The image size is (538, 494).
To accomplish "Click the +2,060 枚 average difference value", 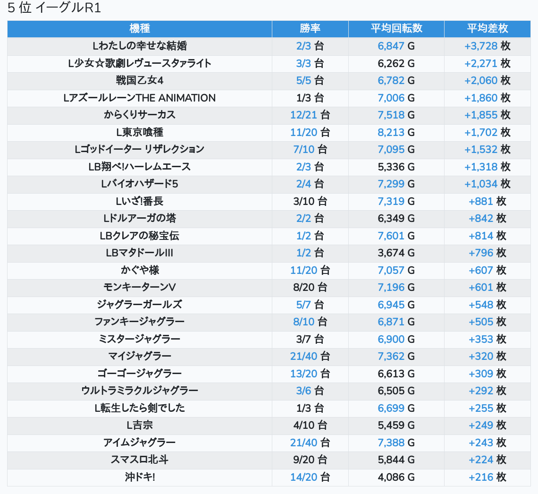I will coord(487,81).
